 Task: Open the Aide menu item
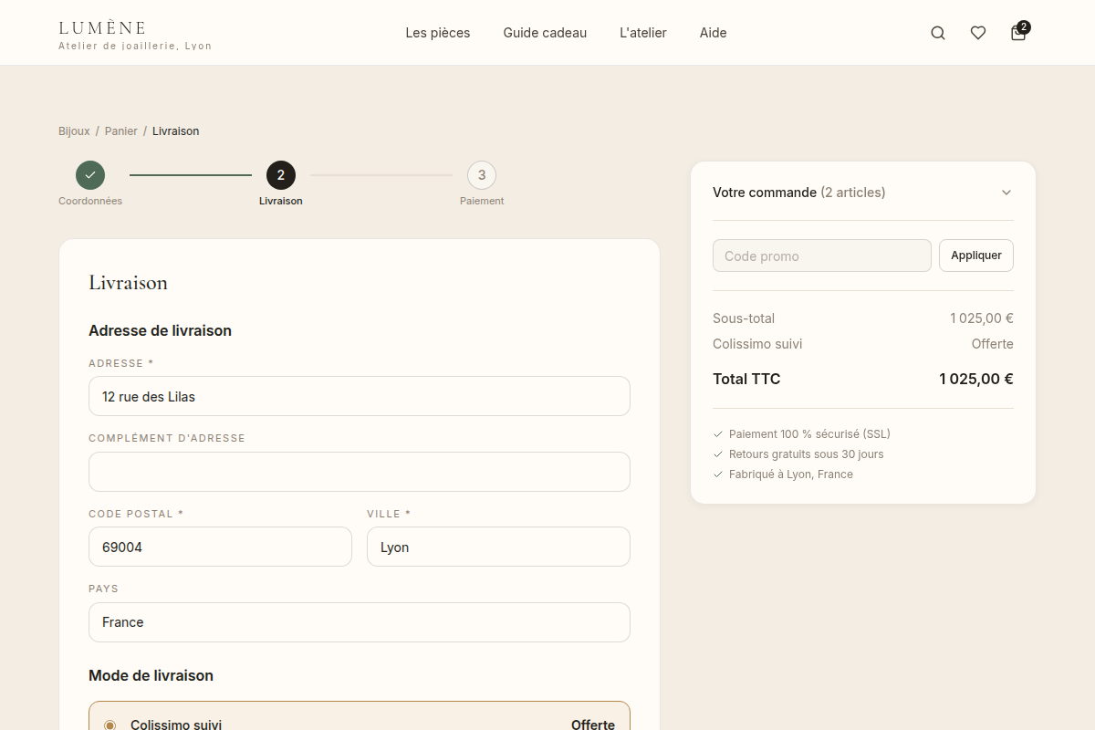point(714,33)
